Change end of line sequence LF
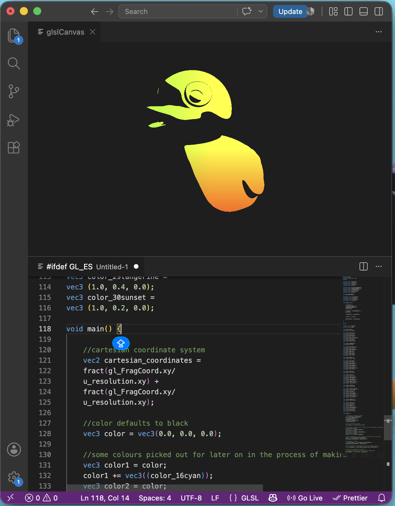The width and height of the screenshot is (395, 506). pos(215,498)
